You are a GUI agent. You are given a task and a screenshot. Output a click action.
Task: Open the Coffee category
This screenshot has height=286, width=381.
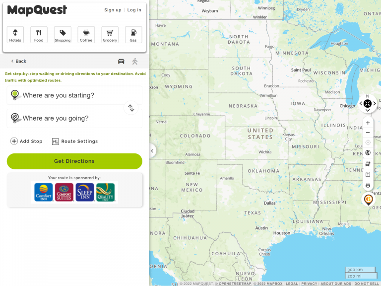pos(86,35)
